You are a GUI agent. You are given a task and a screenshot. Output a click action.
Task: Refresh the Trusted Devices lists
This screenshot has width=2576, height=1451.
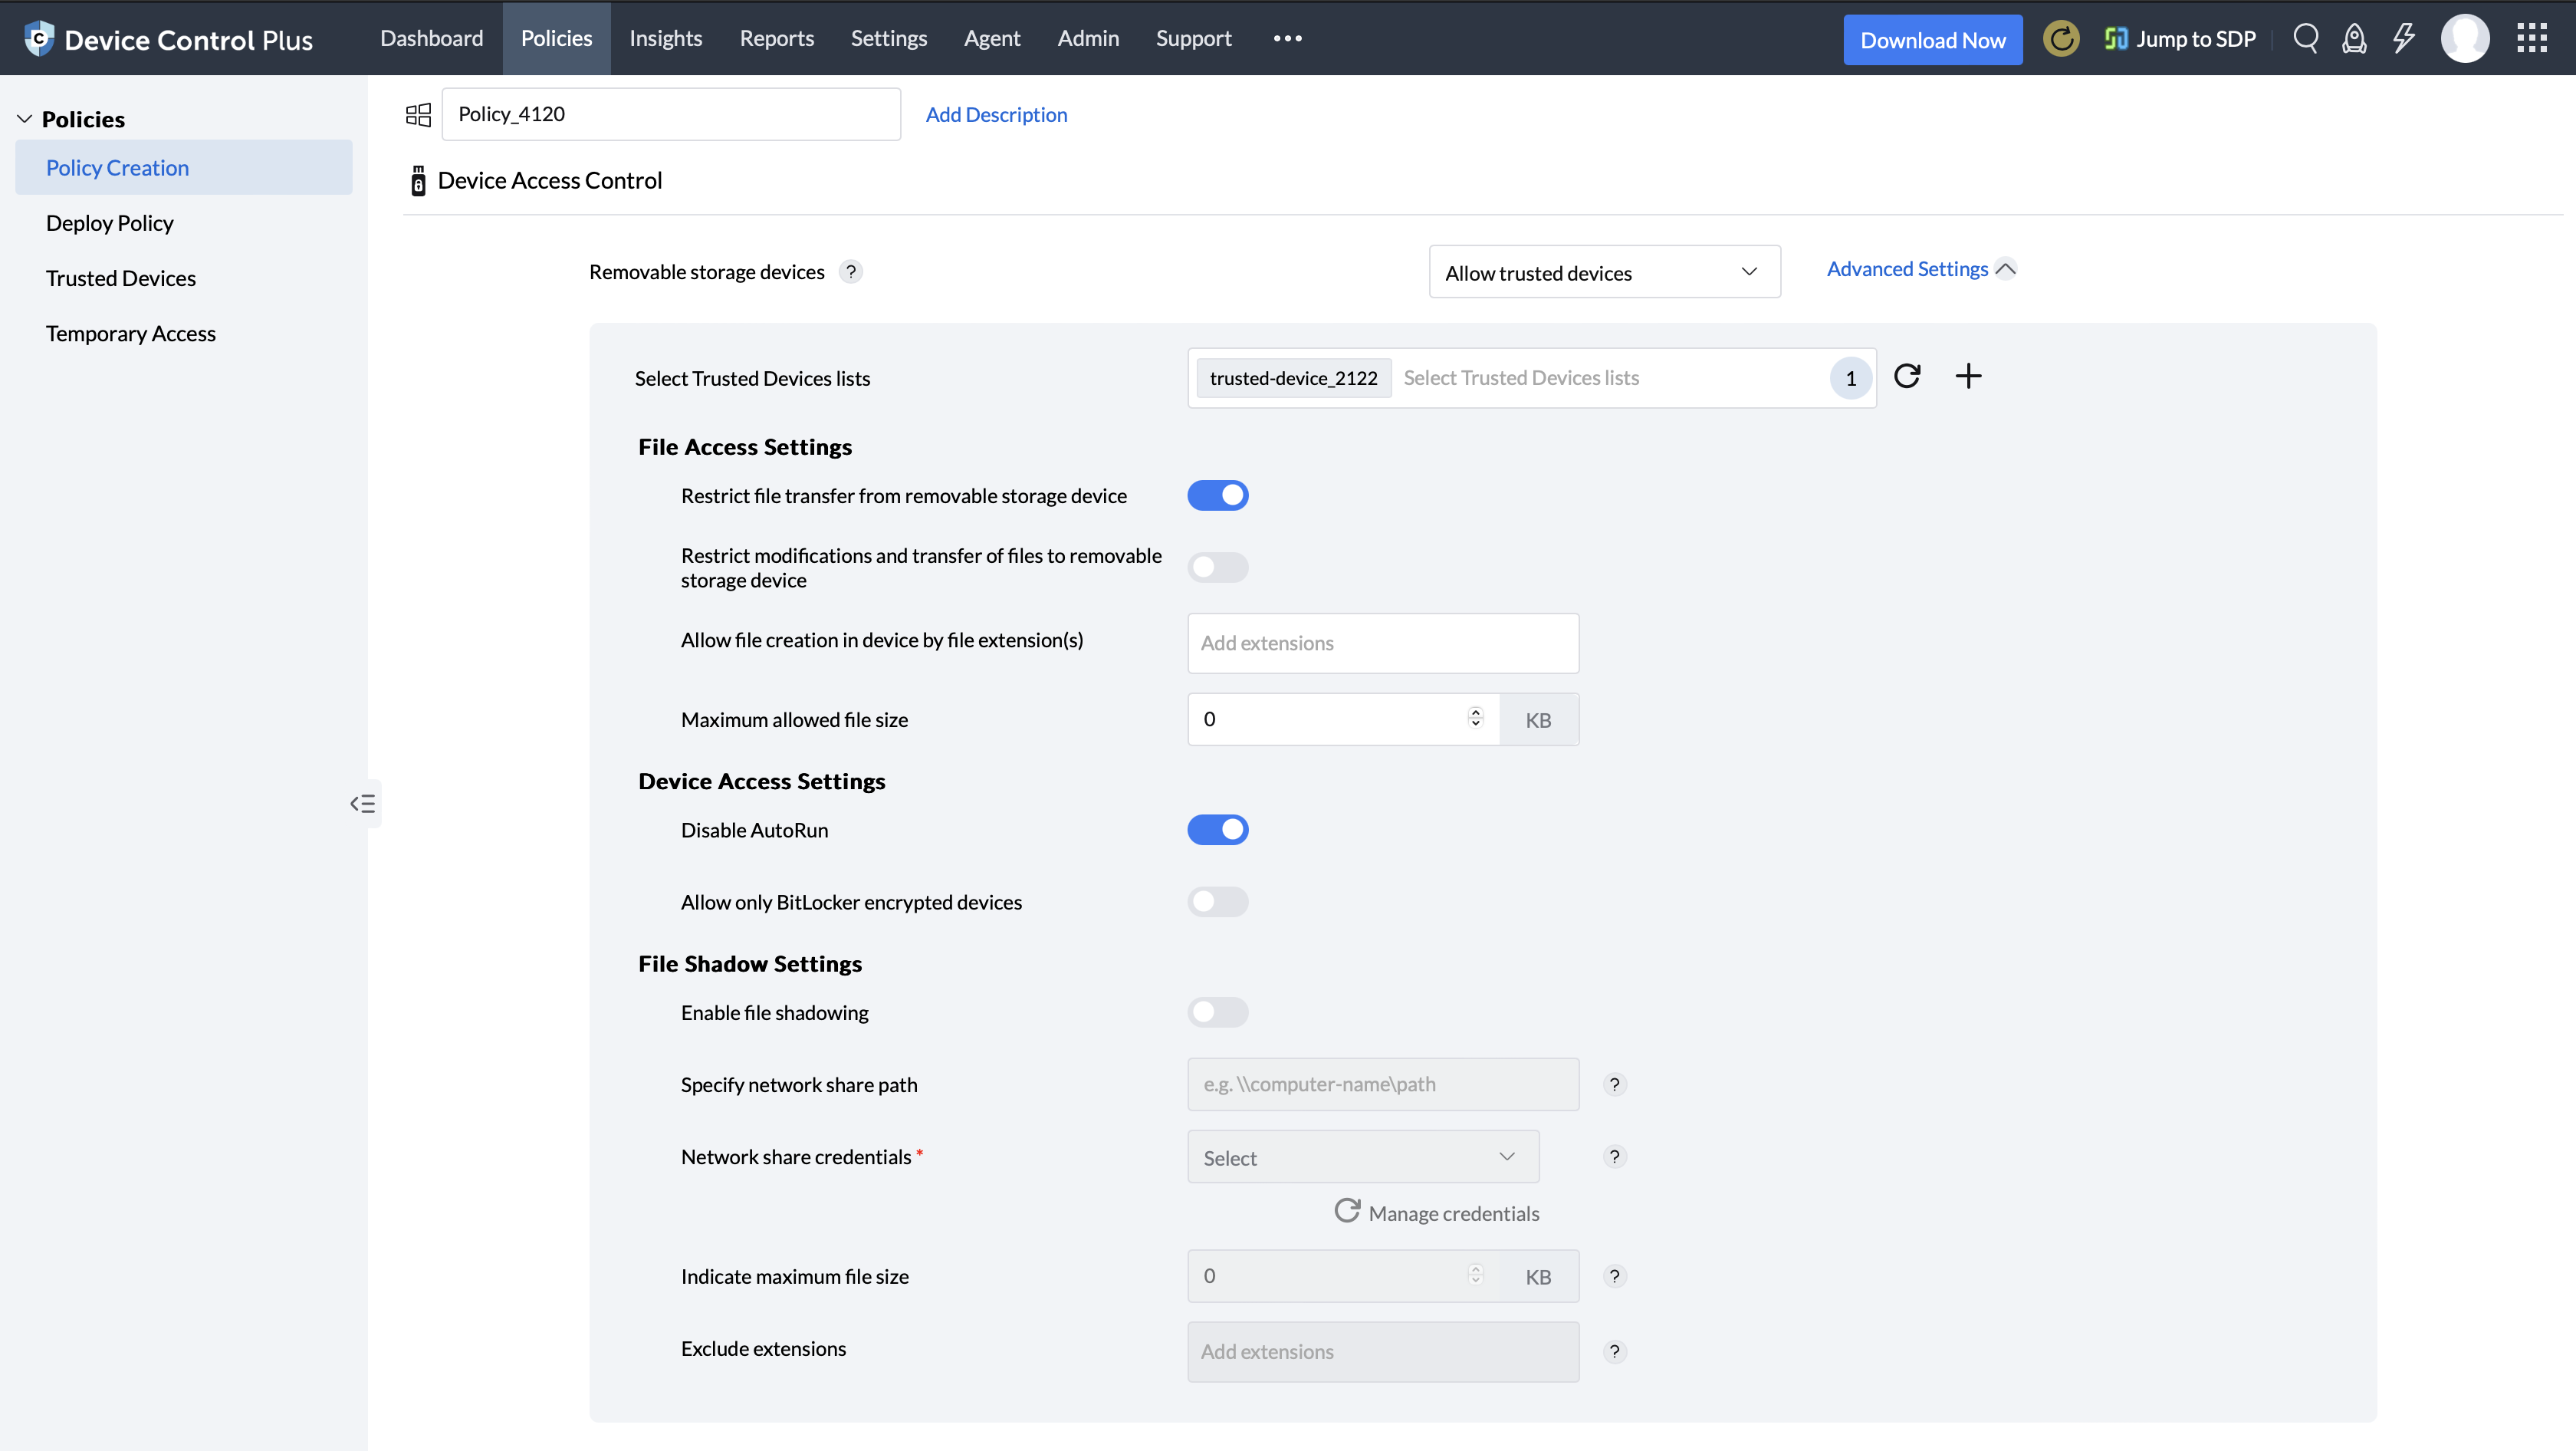1907,376
